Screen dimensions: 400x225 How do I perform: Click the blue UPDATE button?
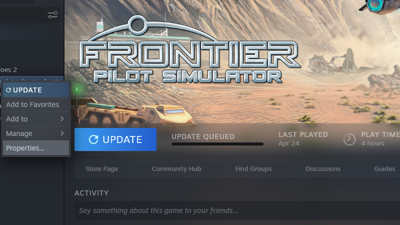pyautogui.click(x=115, y=139)
